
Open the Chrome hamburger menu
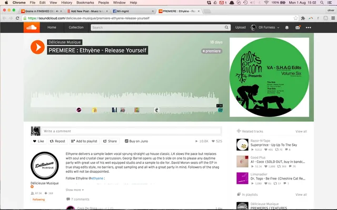pyautogui.click(x=333, y=18)
